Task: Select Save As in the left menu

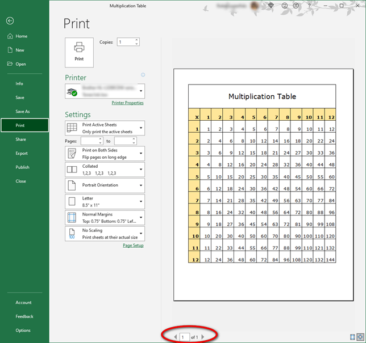Action: coord(23,112)
